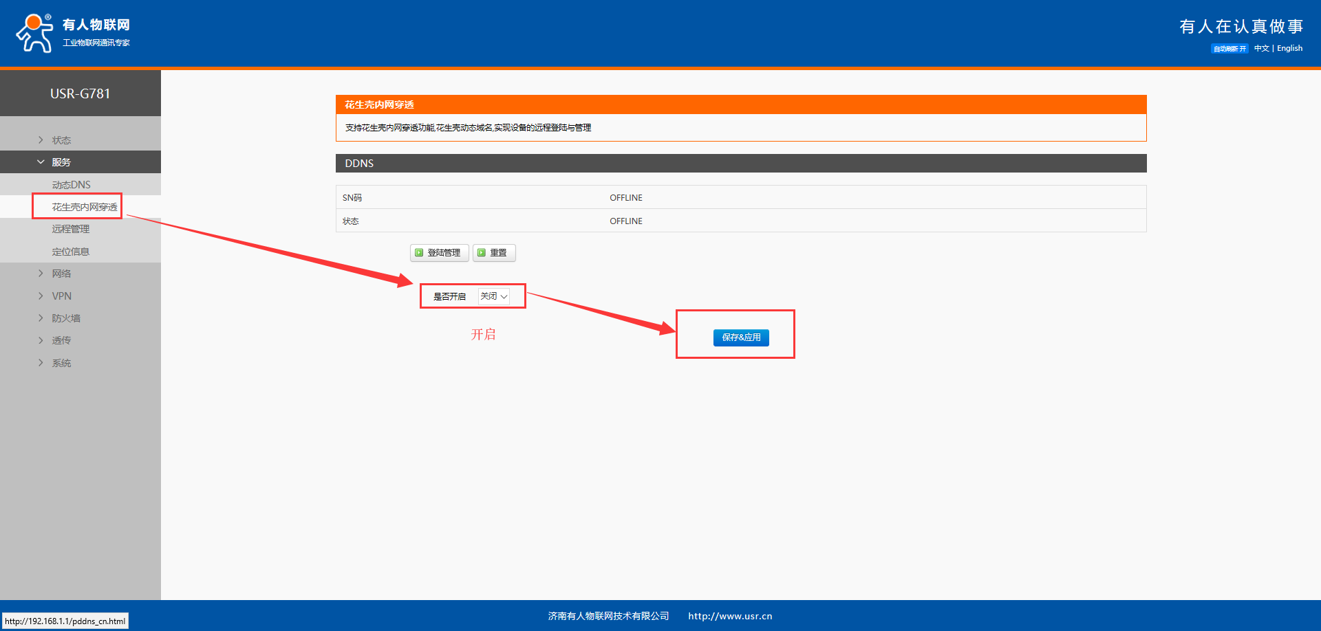Expand the 系统 sidebar section
The height and width of the screenshot is (631, 1321).
pos(61,363)
